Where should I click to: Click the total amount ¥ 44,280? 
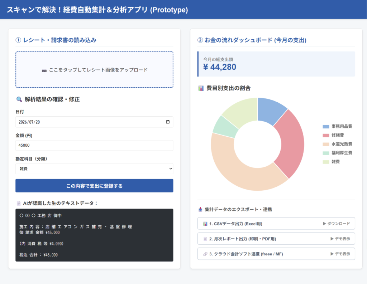[x=220, y=67]
